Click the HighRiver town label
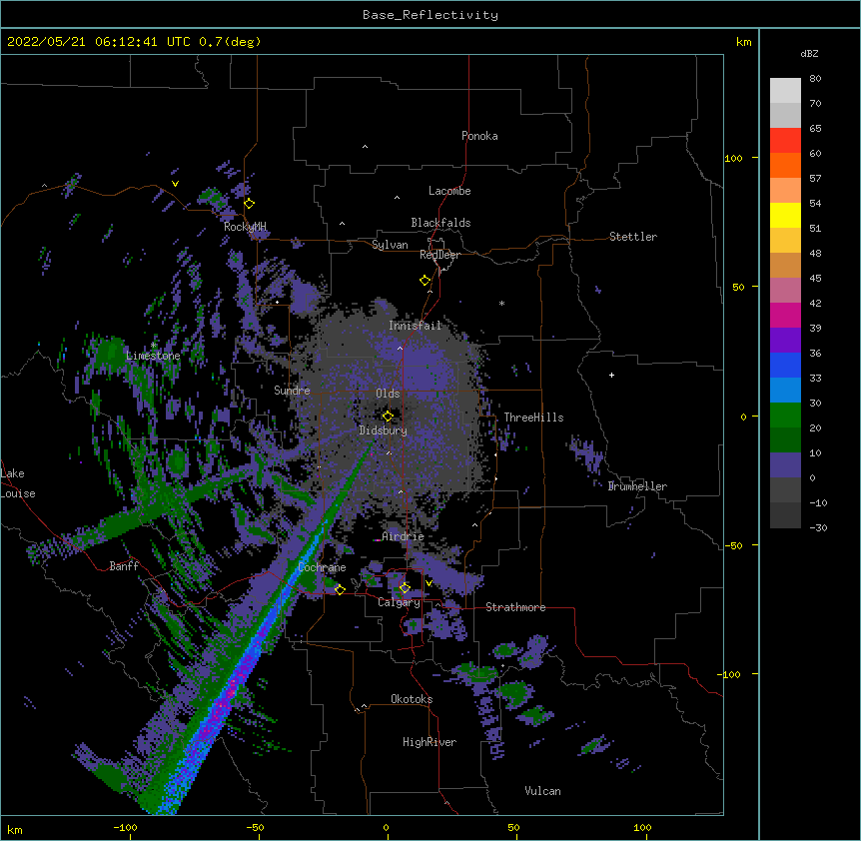The width and height of the screenshot is (861, 841). [x=430, y=742]
